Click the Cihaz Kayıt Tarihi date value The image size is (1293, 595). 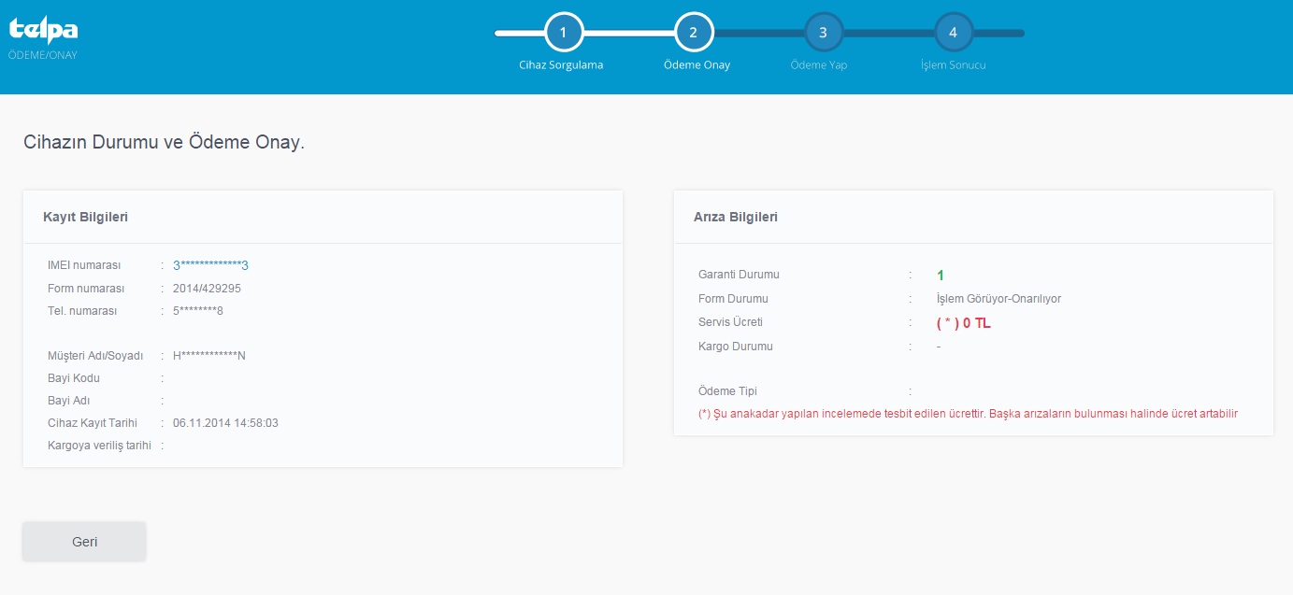point(225,423)
